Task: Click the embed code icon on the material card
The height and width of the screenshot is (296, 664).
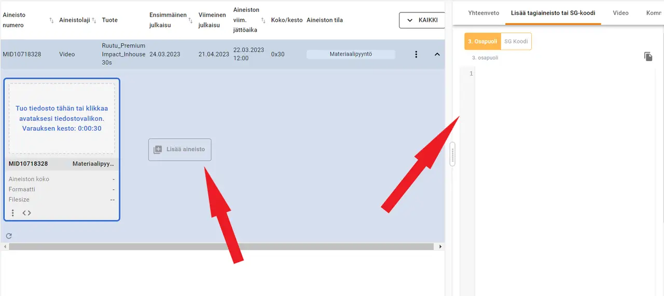Action: click(27, 213)
